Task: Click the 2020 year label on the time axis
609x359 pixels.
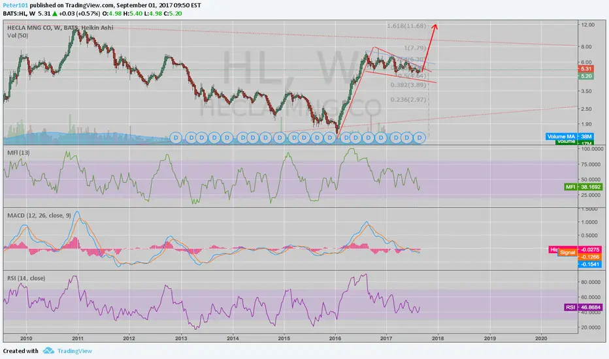Action: click(x=541, y=338)
